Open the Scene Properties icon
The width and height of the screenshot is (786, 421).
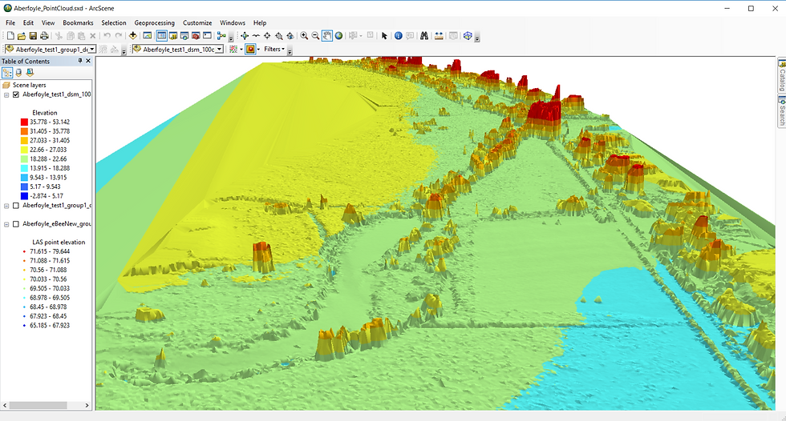tap(148, 35)
